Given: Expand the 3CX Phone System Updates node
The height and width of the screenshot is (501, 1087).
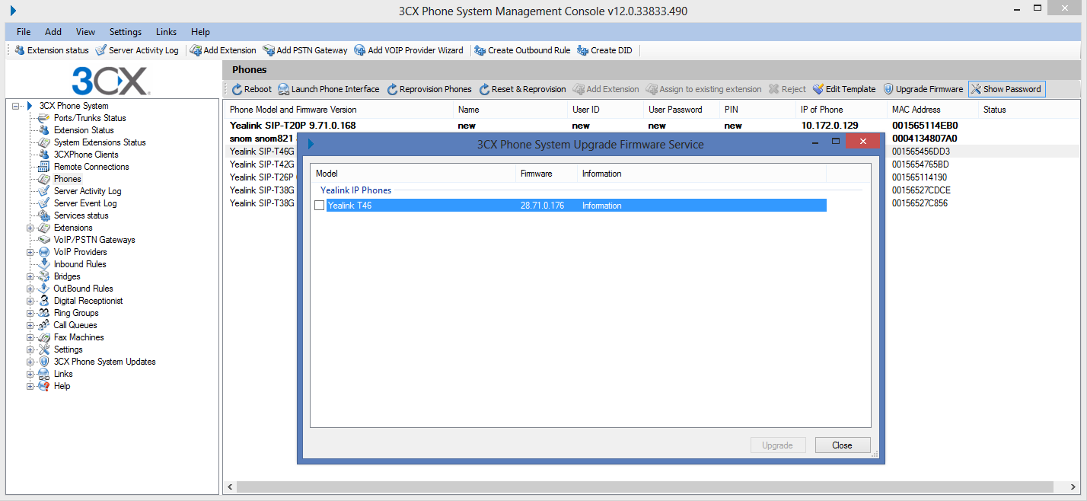Looking at the screenshot, I should (x=30, y=362).
